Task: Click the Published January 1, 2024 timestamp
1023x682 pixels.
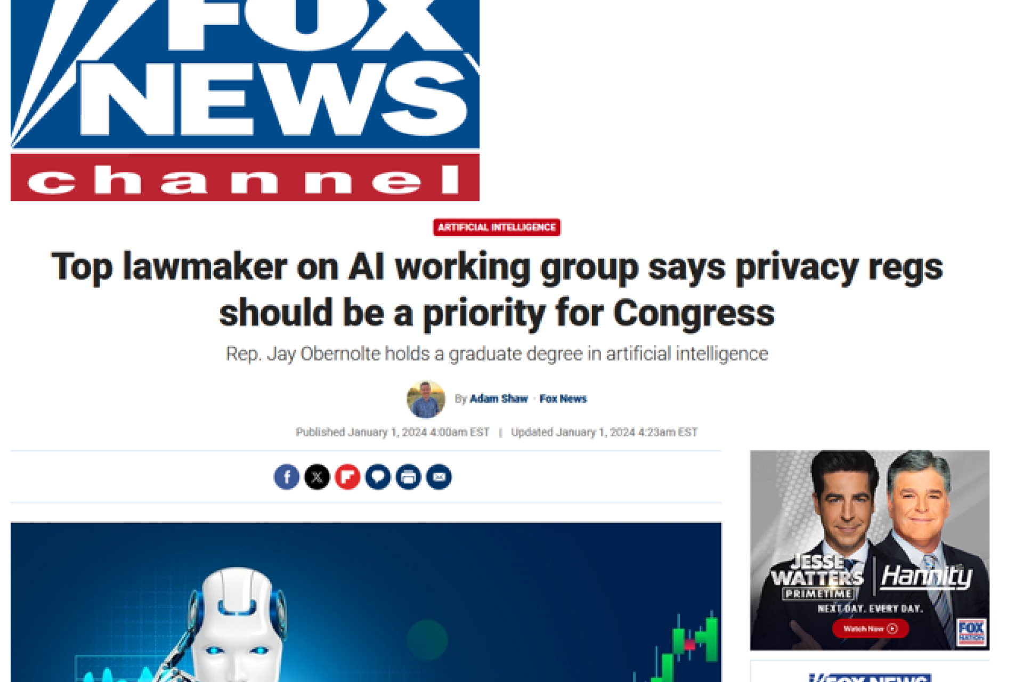Action: [393, 432]
